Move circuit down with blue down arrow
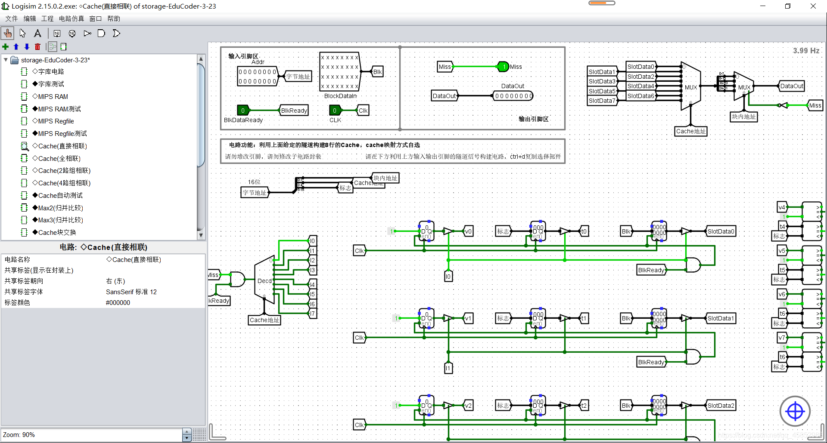 click(x=27, y=46)
